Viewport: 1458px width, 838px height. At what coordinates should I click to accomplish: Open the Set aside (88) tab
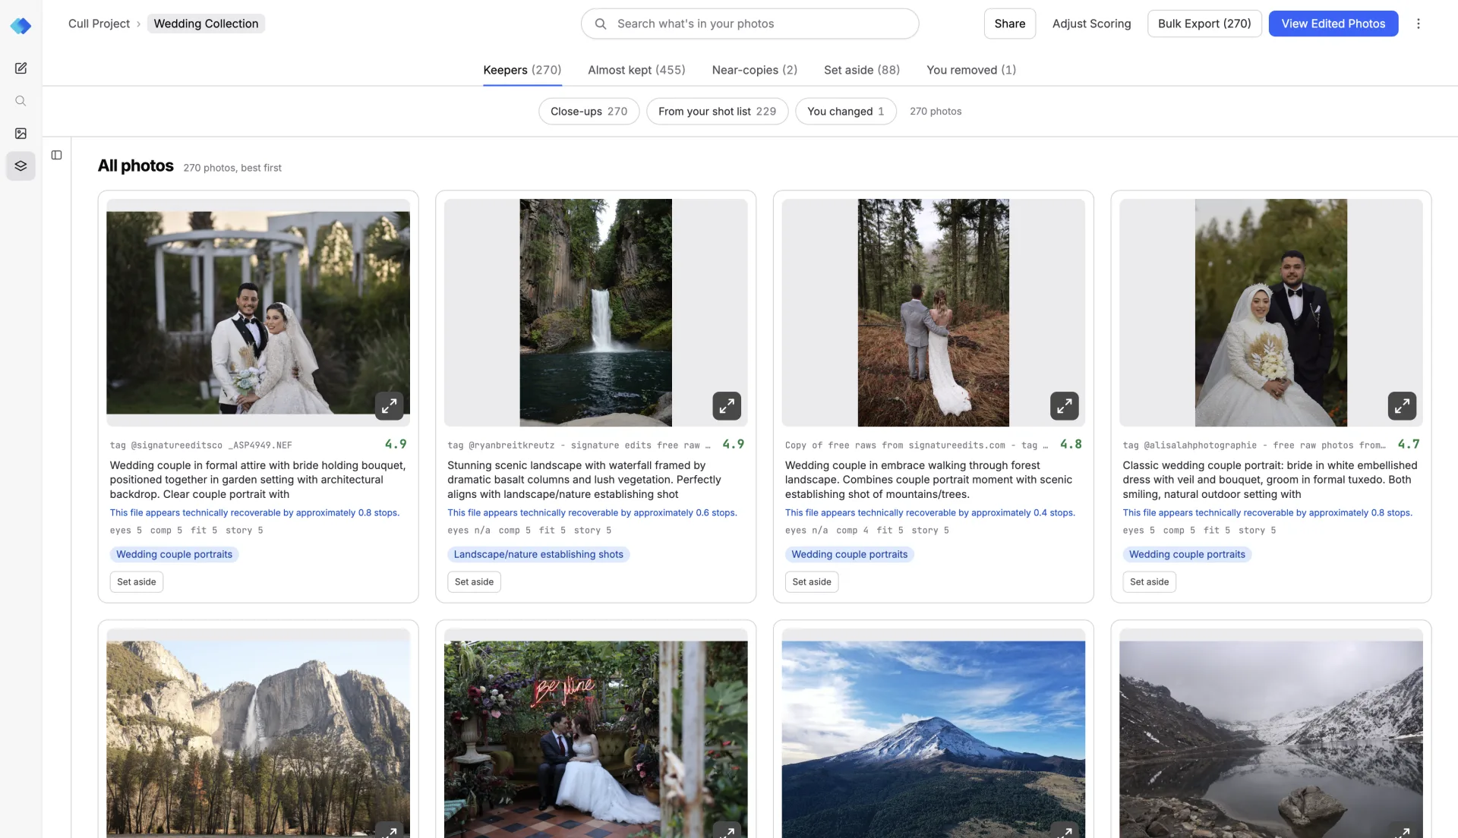[862, 70]
